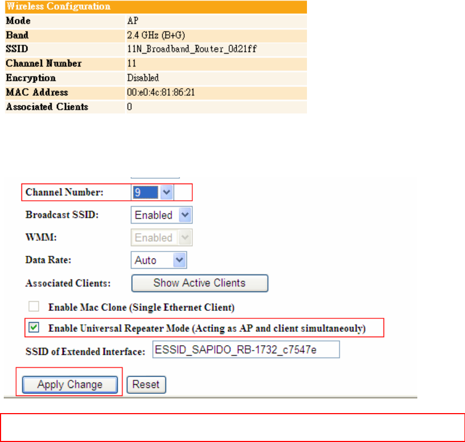
Task: Click the SSID of Extended Interface field
Action: [x=246, y=349]
